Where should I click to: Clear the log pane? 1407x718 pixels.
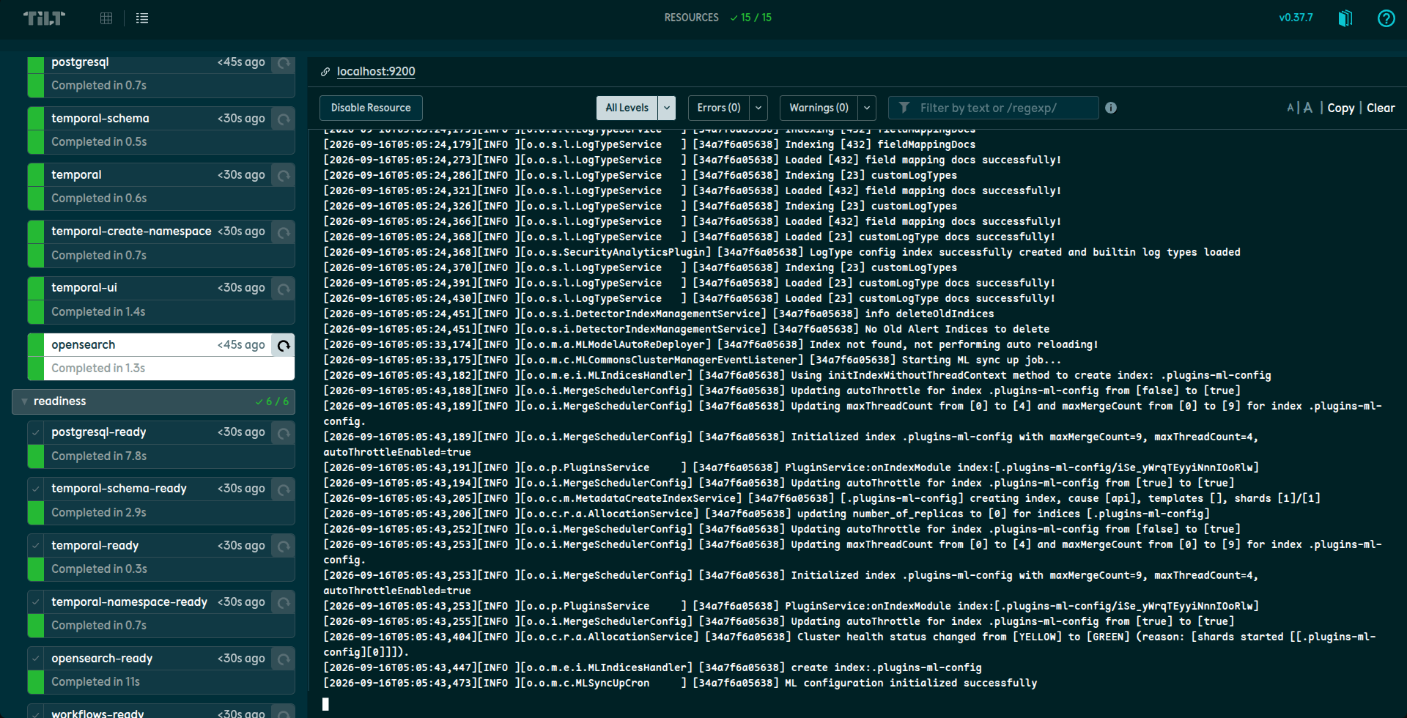[1381, 108]
